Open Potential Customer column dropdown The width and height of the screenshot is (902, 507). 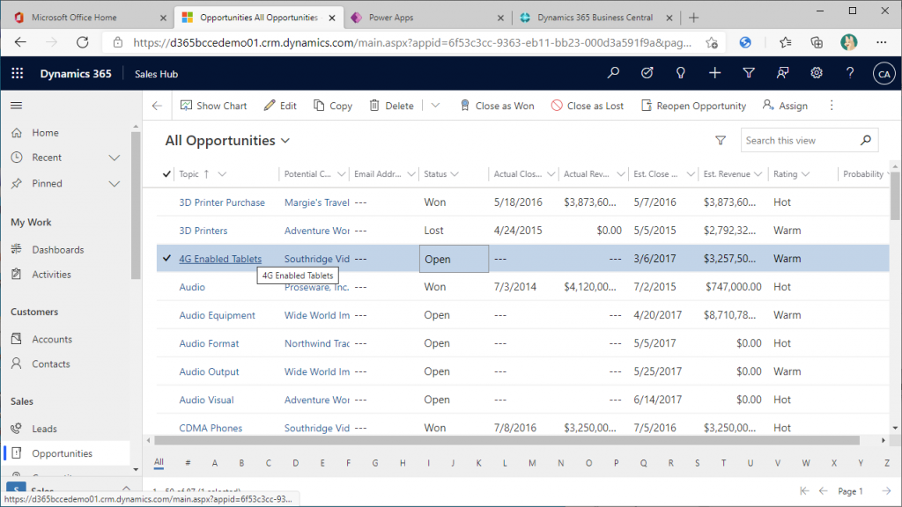coord(341,174)
